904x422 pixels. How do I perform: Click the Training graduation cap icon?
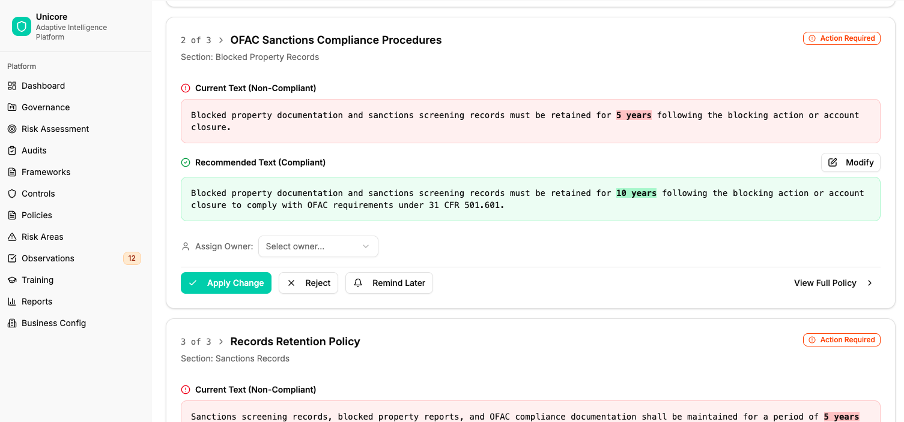pyautogui.click(x=12, y=280)
